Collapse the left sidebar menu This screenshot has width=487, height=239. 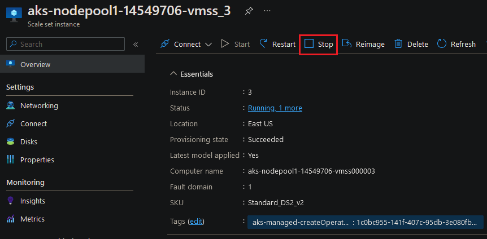(x=136, y=45)
